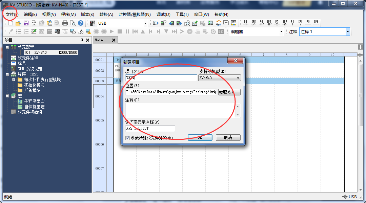
Task: Click the pause button in the toolbar
Action: pyautogui.click(x=127, y=31)
